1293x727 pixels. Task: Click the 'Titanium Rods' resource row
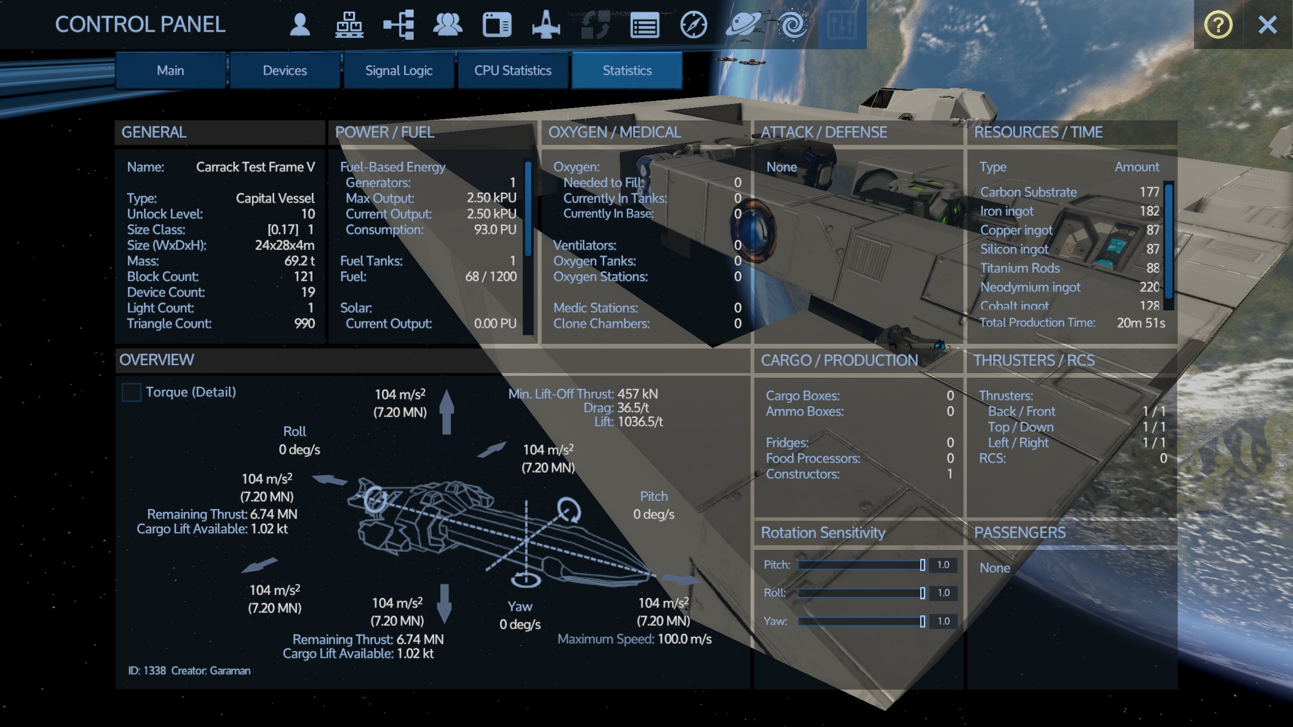click(1069, 268)
